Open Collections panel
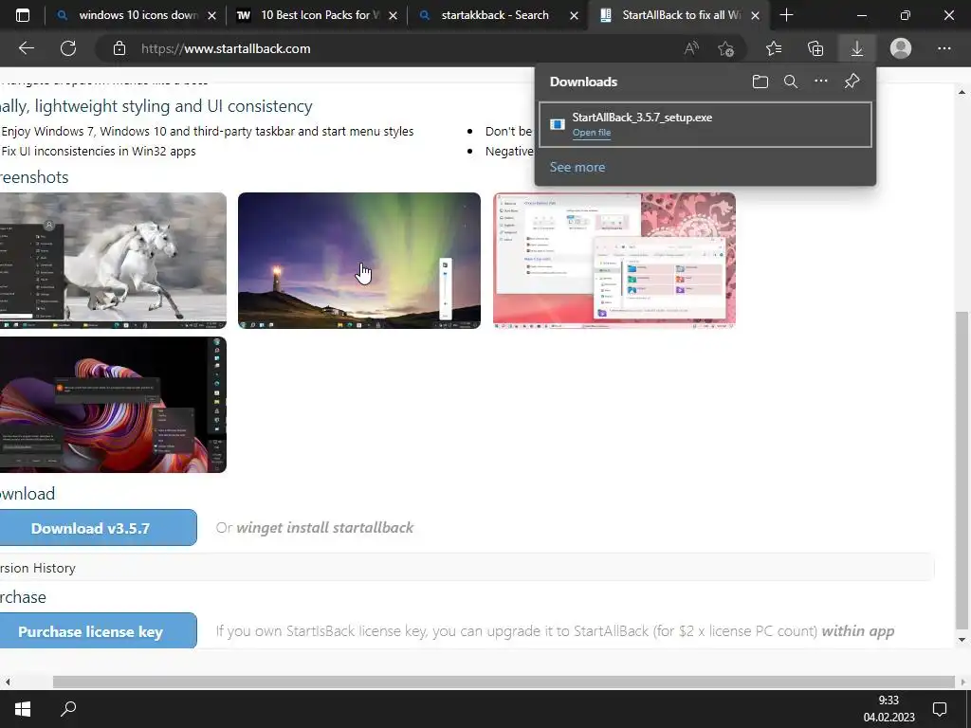 coord(815,48)
